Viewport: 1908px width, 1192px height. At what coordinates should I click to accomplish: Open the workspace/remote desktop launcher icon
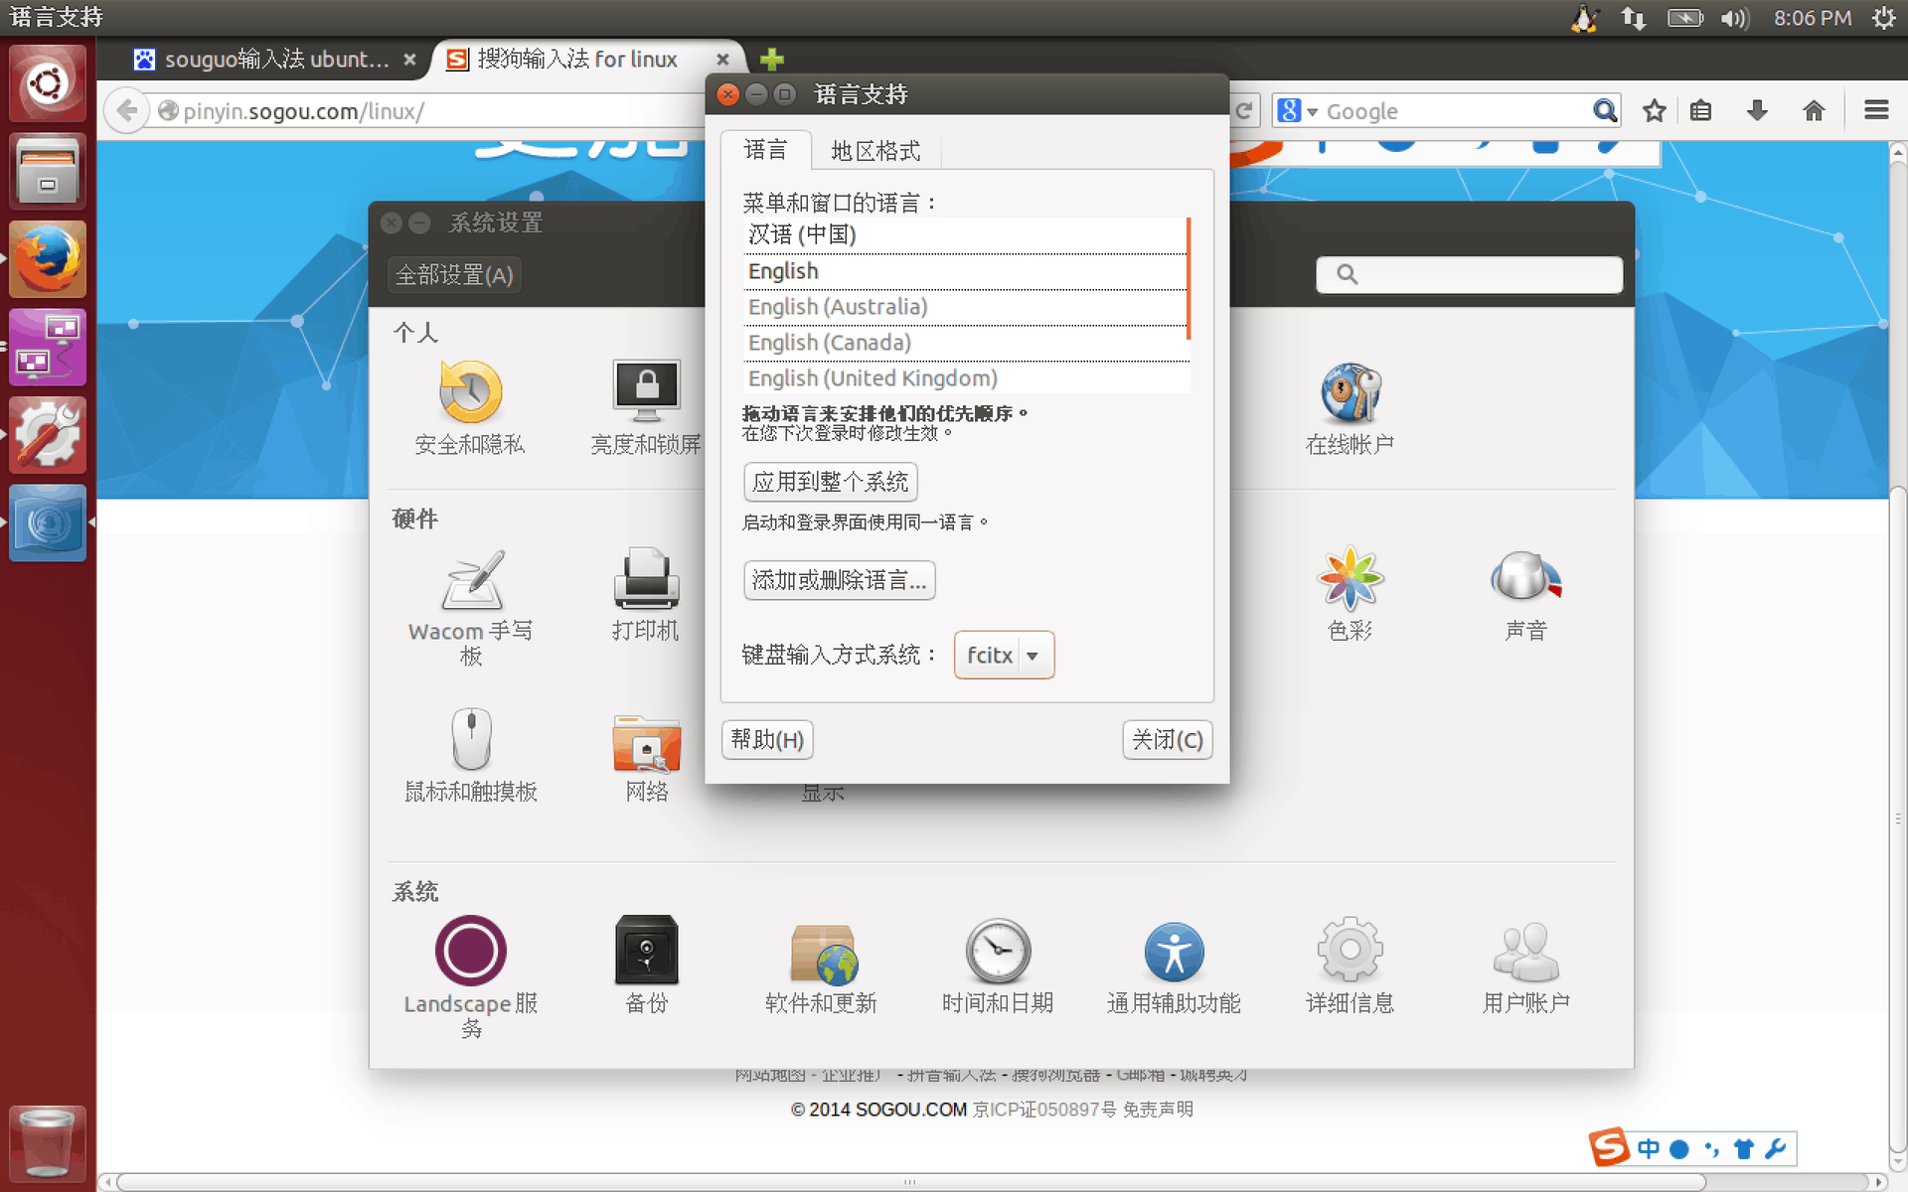(x=47, y=347)
